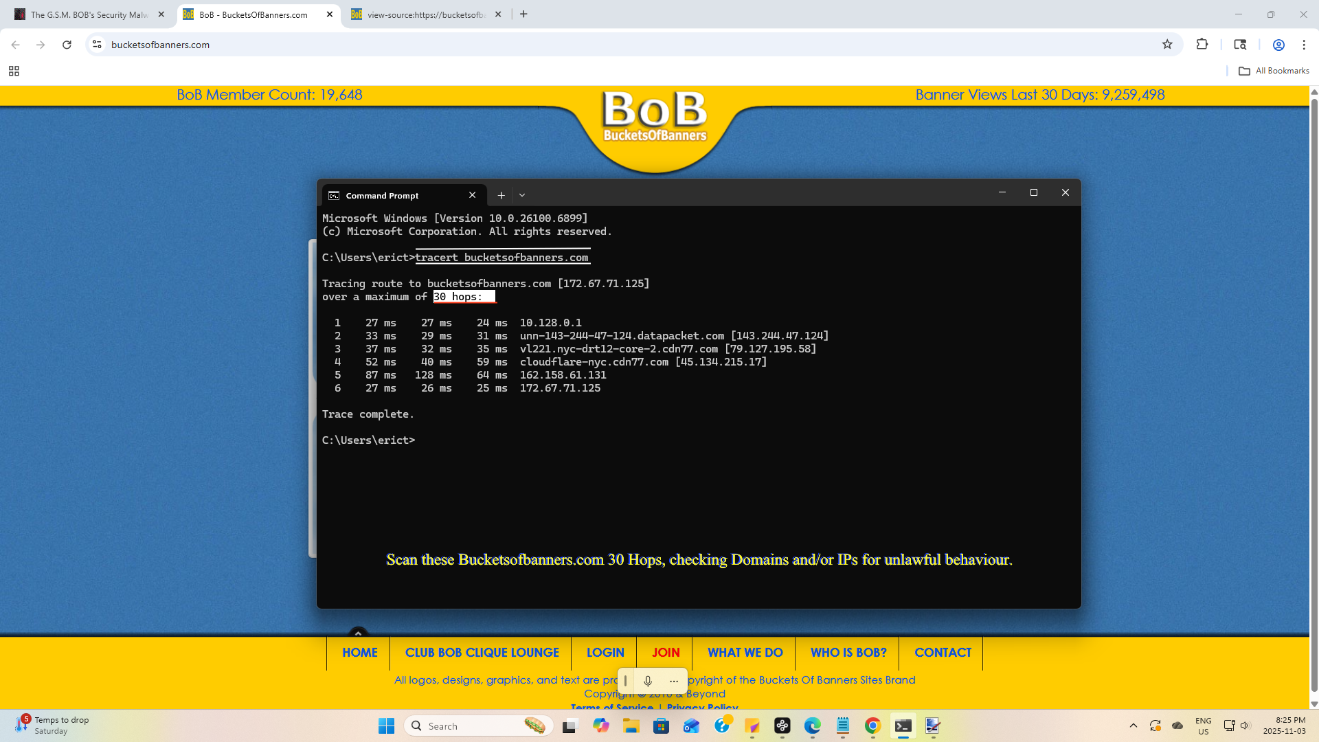Click the tracert bucketsofbanners.com command text
The height and width of the screenshot is (742, 1319).
[502, 258]
